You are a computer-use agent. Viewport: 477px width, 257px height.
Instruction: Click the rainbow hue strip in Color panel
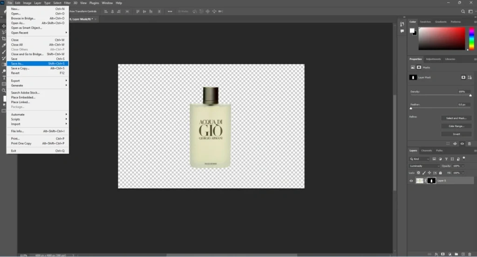(471, 39)
